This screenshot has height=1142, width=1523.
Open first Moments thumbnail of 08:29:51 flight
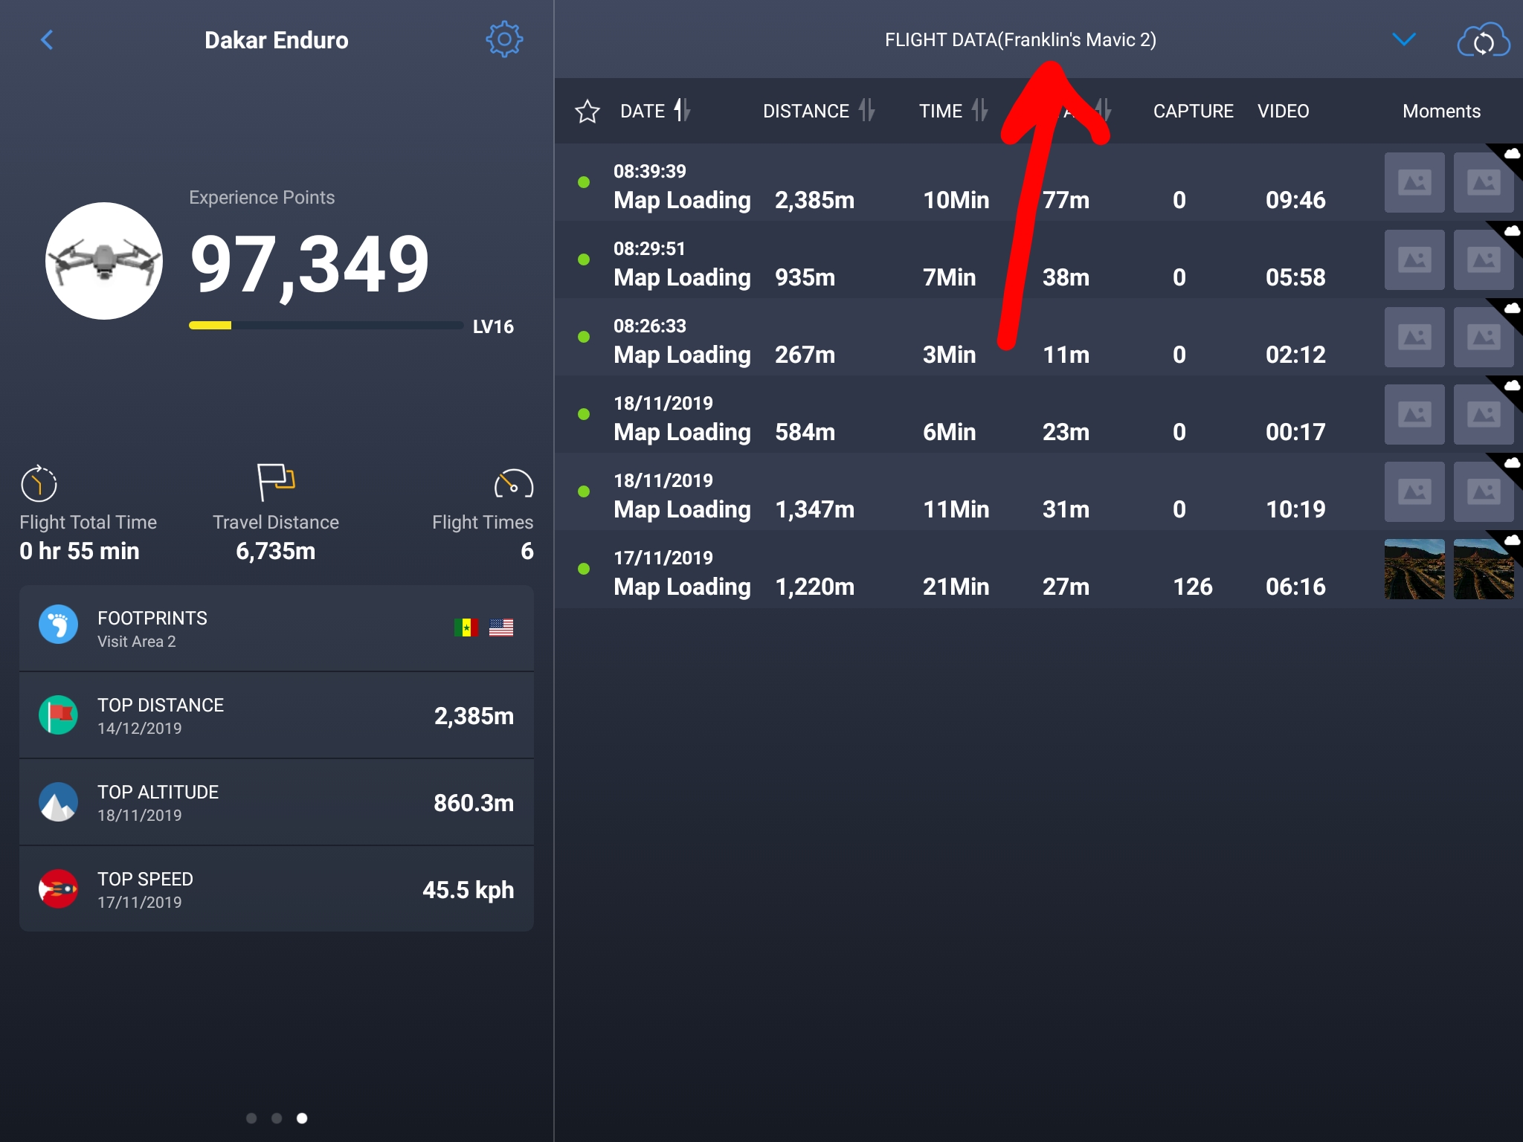[1414, 259]
